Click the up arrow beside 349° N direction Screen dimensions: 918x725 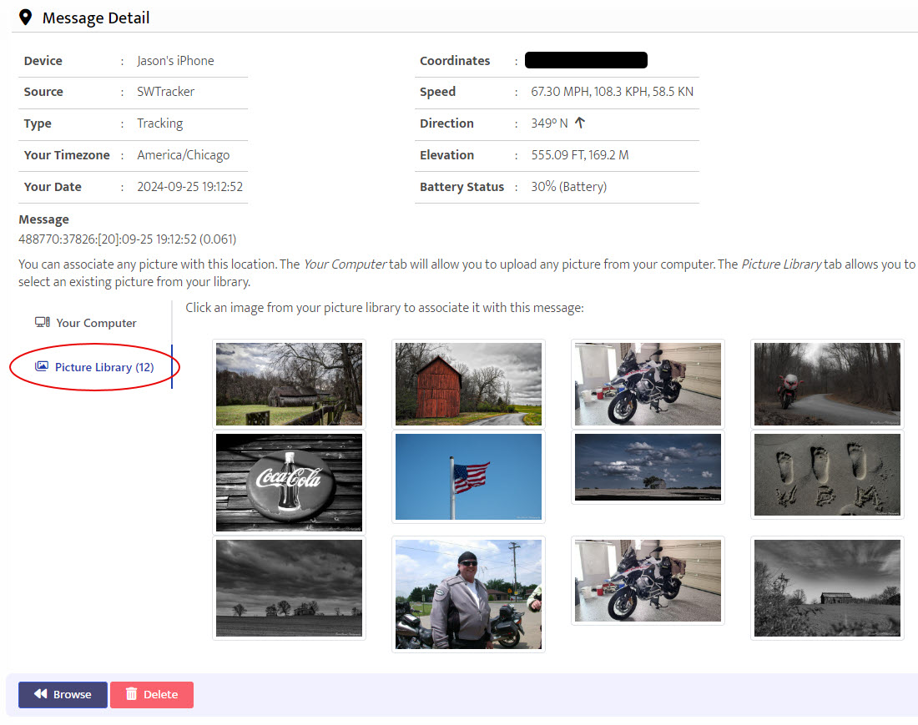pos(580,123)
